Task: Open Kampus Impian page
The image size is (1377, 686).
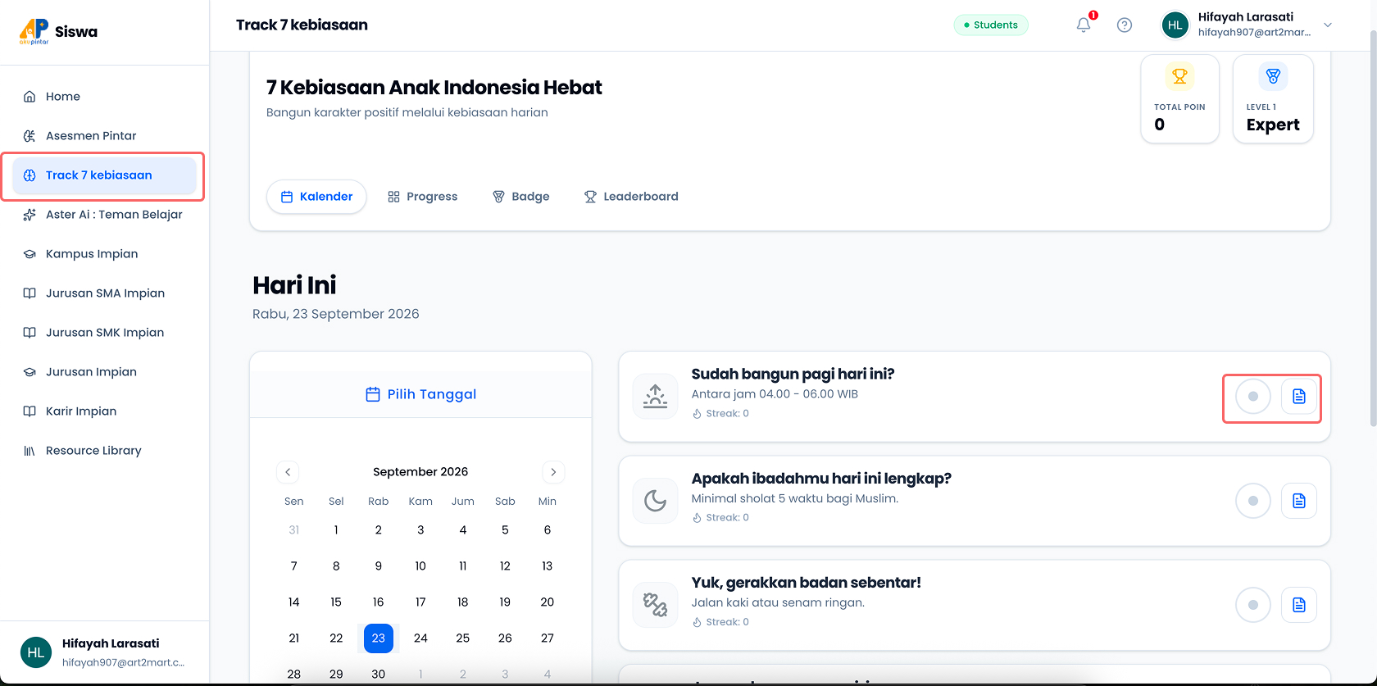Action: pos(104,254)
